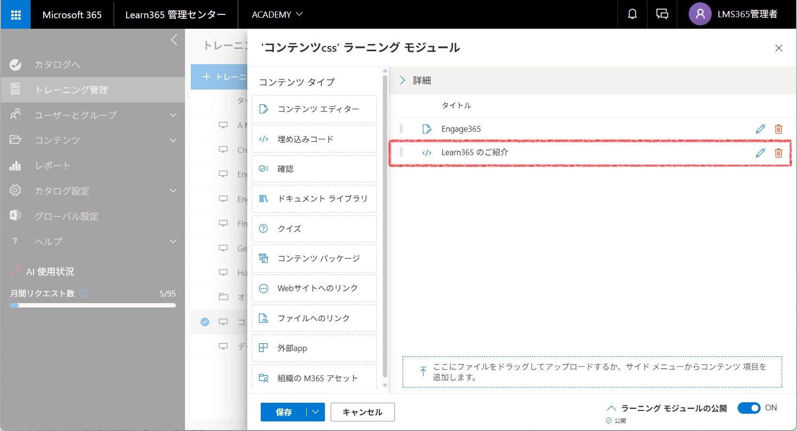Screen dimensions: 797x431
Task: Click the AI 使用状況 wand icon
Action: 16,271
